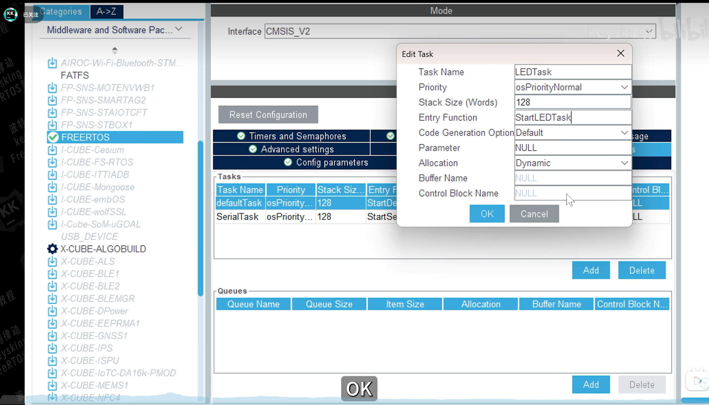This screenshot has height=405, width=709.
Task: Click gear icon next to X-CUBE-ALGOBUILD
Action: [52, 249]
